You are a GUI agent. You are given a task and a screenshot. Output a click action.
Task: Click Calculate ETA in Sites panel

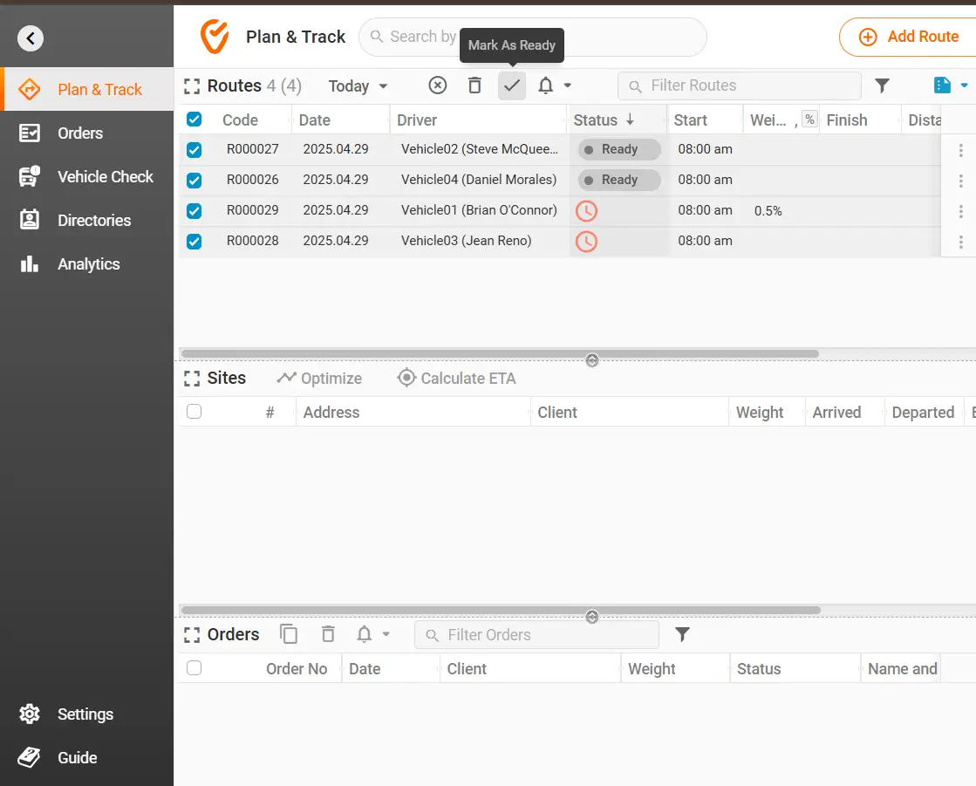coord(456,379)
